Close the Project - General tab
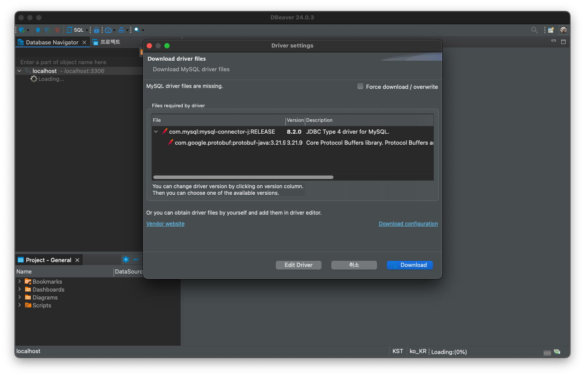The width and height of the screenshot is (585, 376). coord(77,260)
